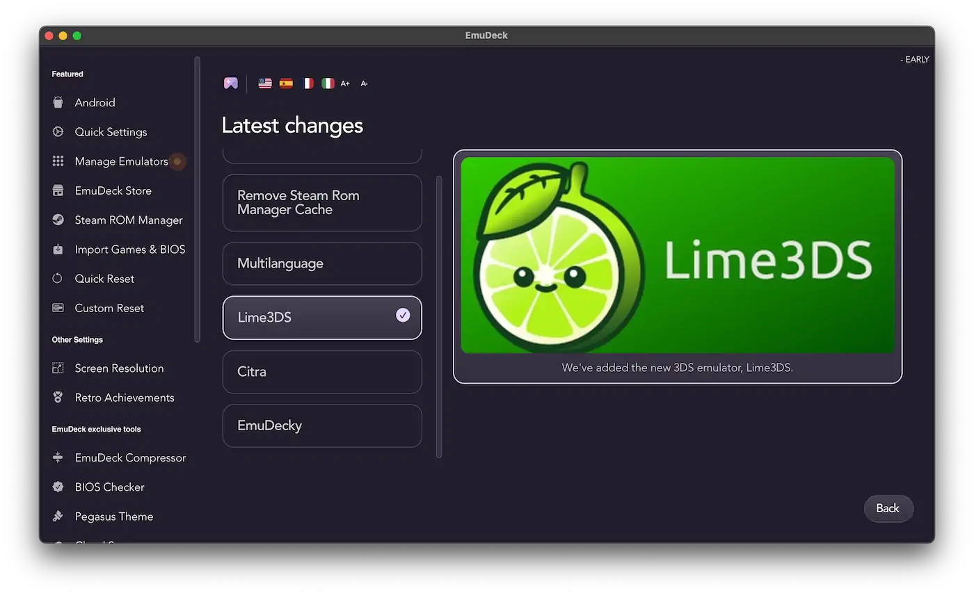Click the Custom Reset icon
The image size is (974, 595).
[58, 308]
